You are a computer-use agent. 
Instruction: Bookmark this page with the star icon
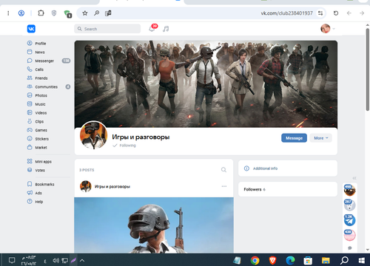coord(85,13)
